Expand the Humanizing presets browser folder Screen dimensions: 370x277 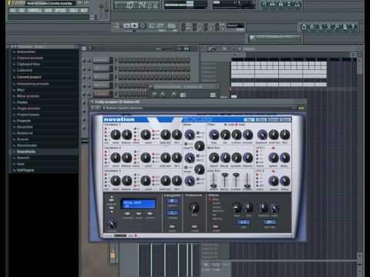point(32,84)
